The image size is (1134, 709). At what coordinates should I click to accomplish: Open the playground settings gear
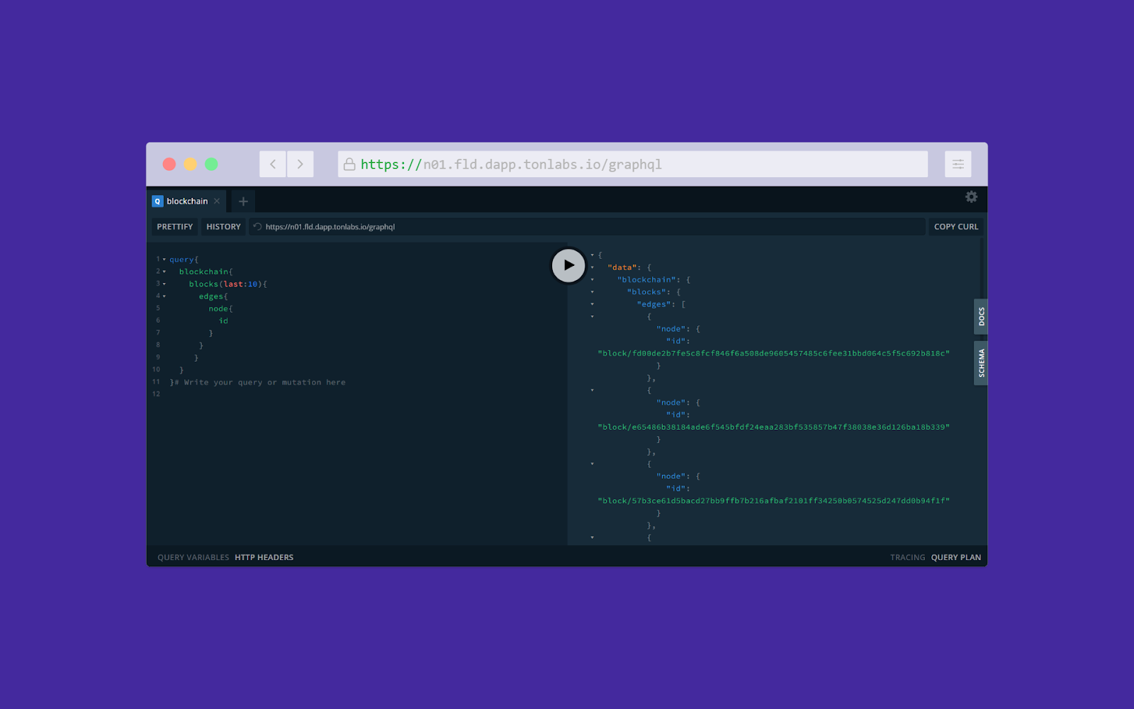pos(971,197)
